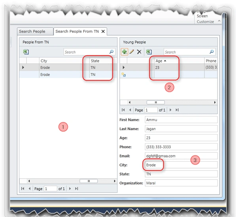236x217 pixels.
Task: Click new-row placeholder icon in Young People
Action: coord(124,75)
